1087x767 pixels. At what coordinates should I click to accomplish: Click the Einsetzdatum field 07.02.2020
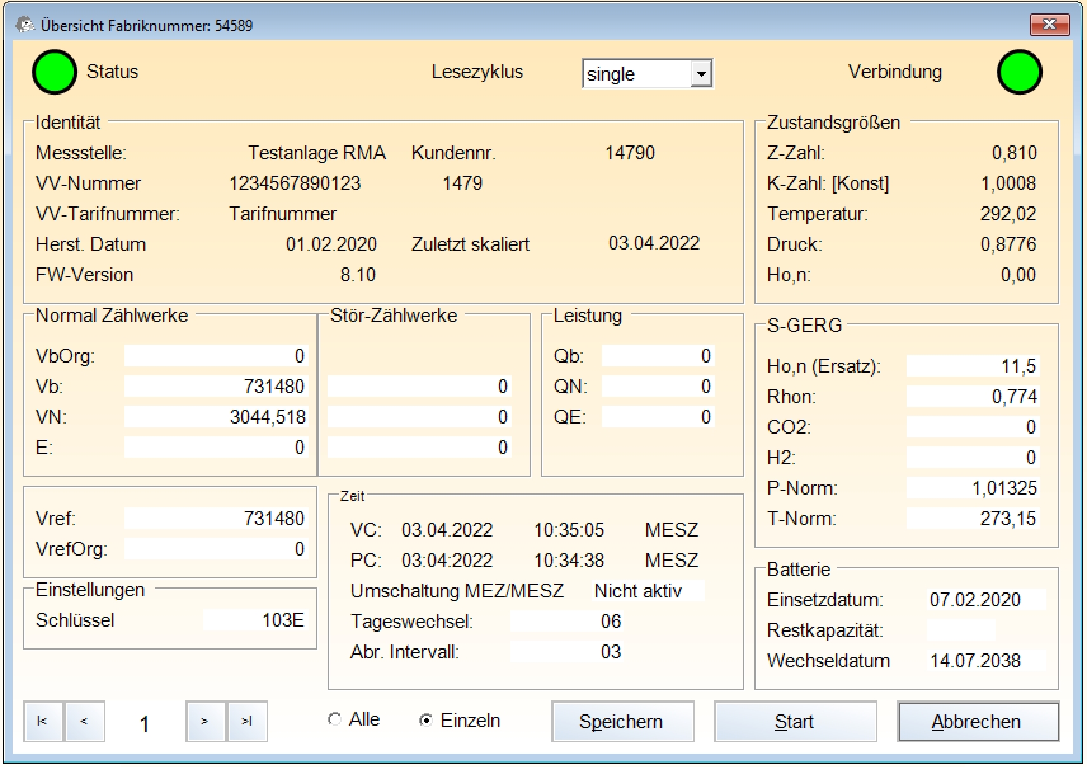(x=985, y=599)
